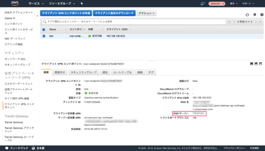This screenshot has height=151, width=265.
Task: Go to previous page of results
Action: [x=234, y=22]
